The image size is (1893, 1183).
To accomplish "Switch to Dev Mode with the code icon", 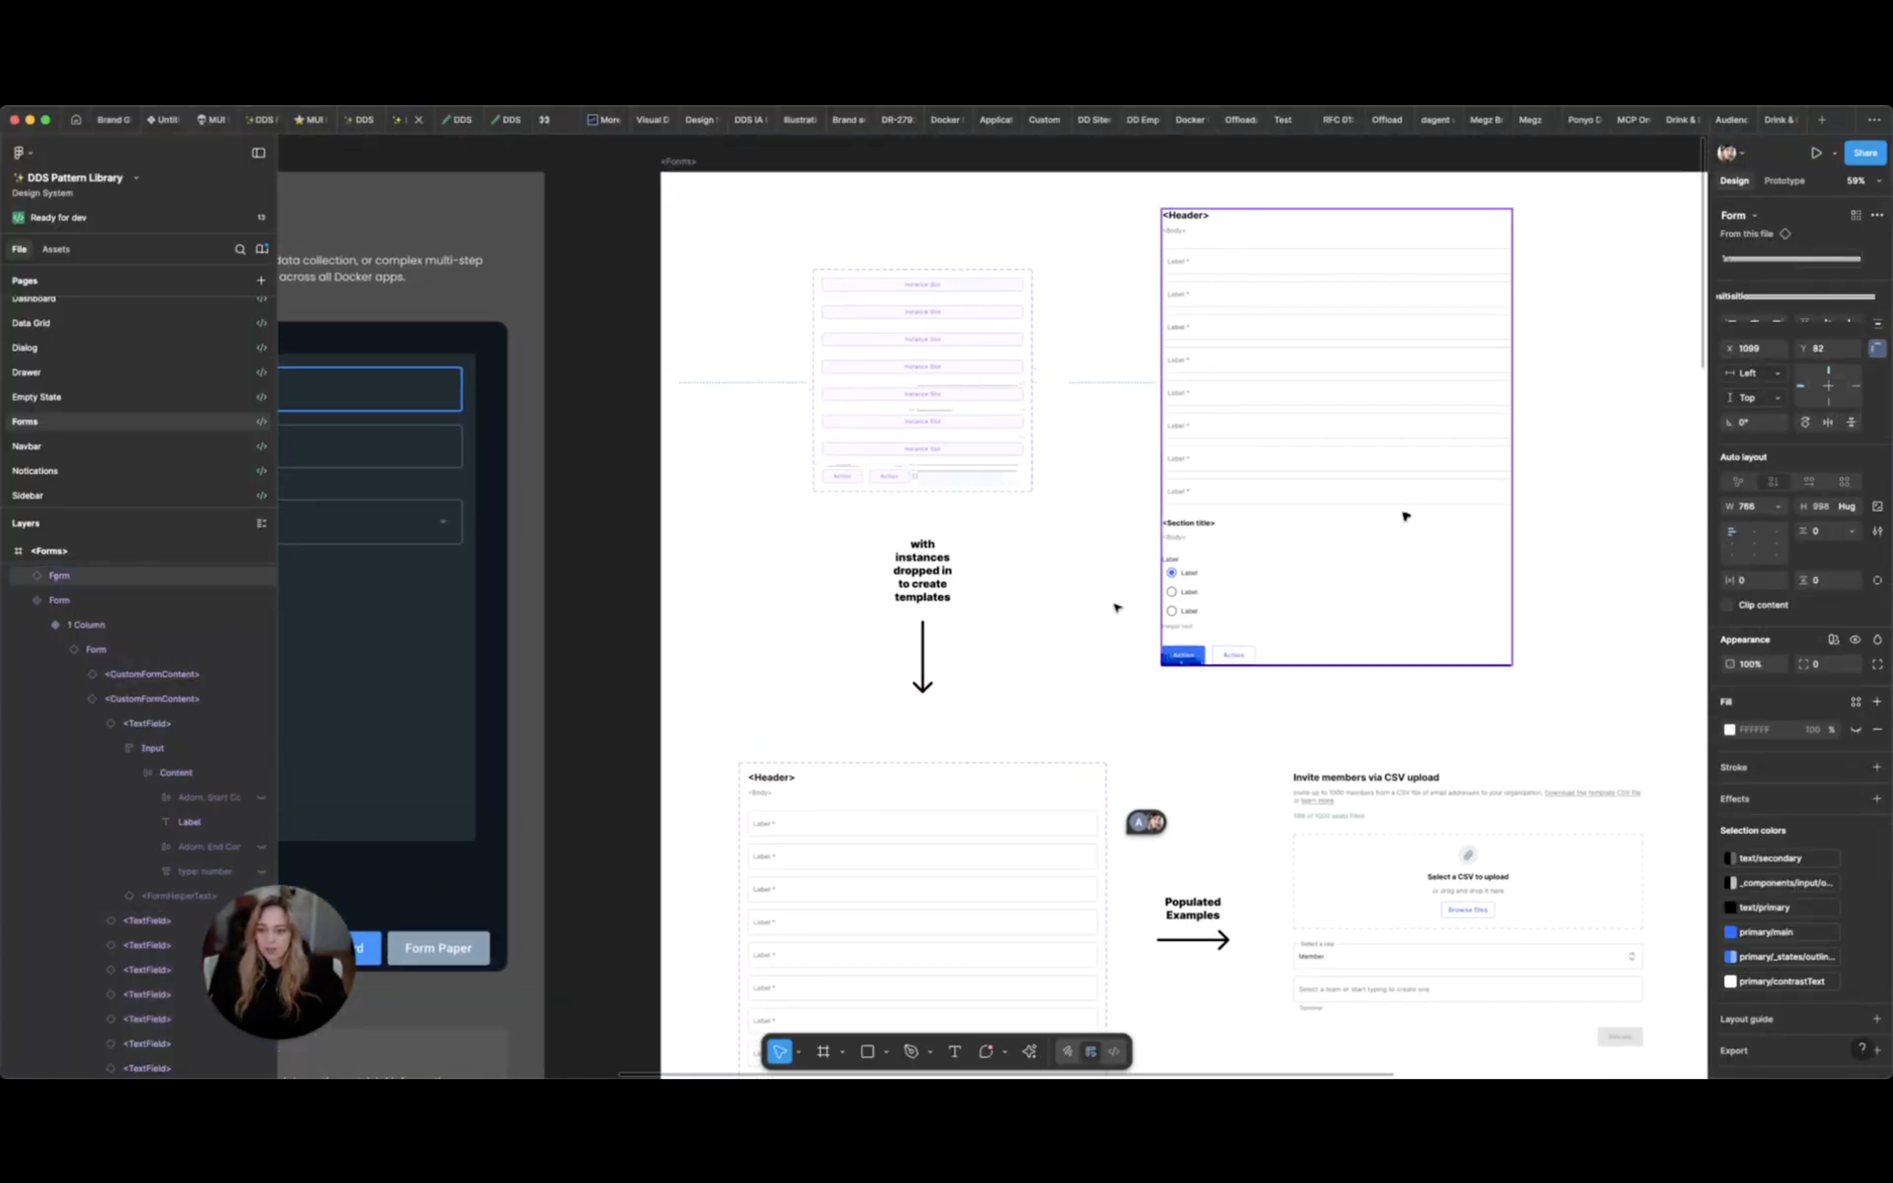I will pyautogui.click(x=1114, y=1052).
